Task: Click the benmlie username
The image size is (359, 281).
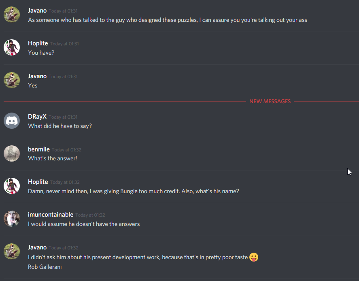Action: 39,149
